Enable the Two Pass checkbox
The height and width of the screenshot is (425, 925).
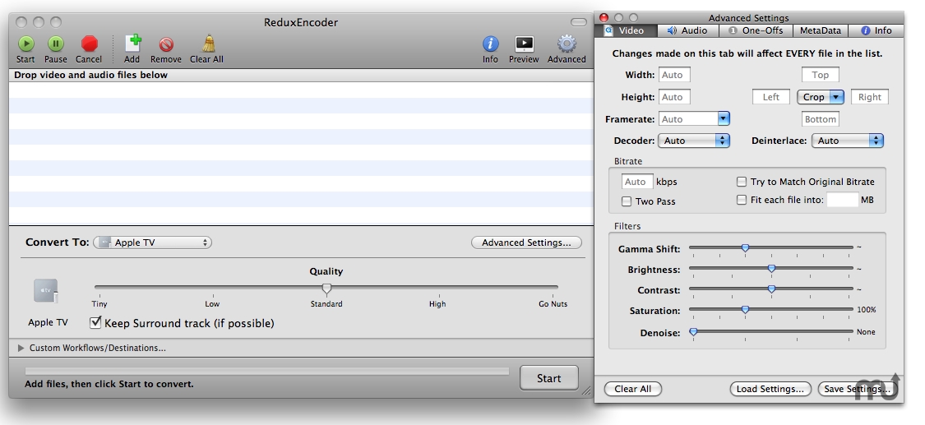coord(627,201)
